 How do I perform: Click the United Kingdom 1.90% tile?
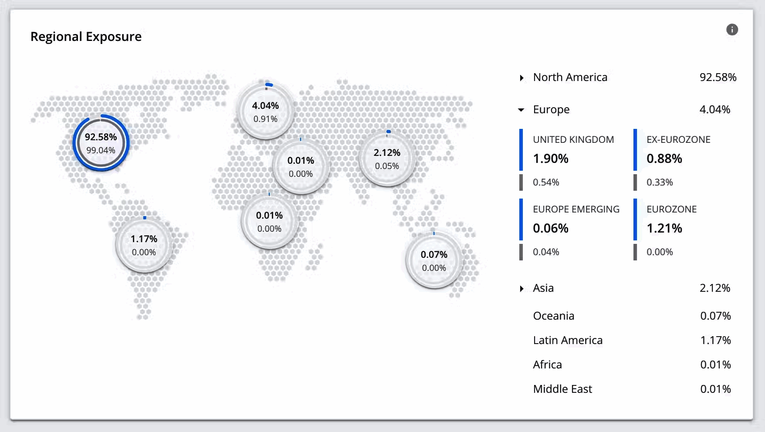click(x=573, y=150)
